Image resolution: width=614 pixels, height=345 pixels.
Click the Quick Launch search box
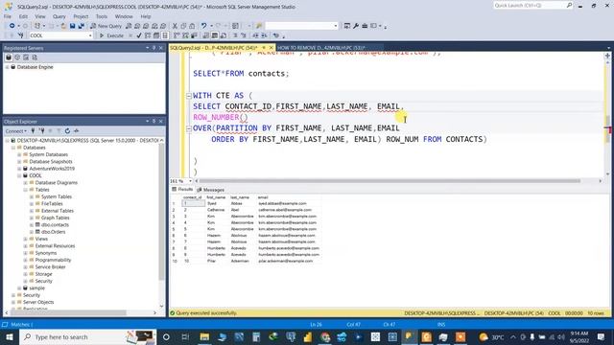532,6
